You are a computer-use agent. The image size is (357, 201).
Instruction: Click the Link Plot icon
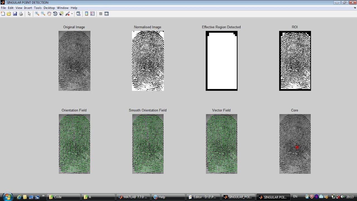(x=78, y=14)
